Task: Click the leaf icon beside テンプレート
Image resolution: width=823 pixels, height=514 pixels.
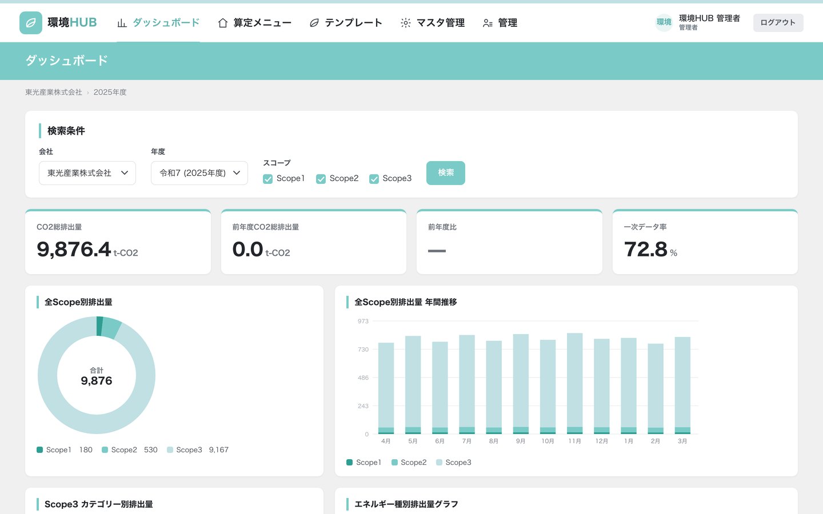Action: [314, 23]
